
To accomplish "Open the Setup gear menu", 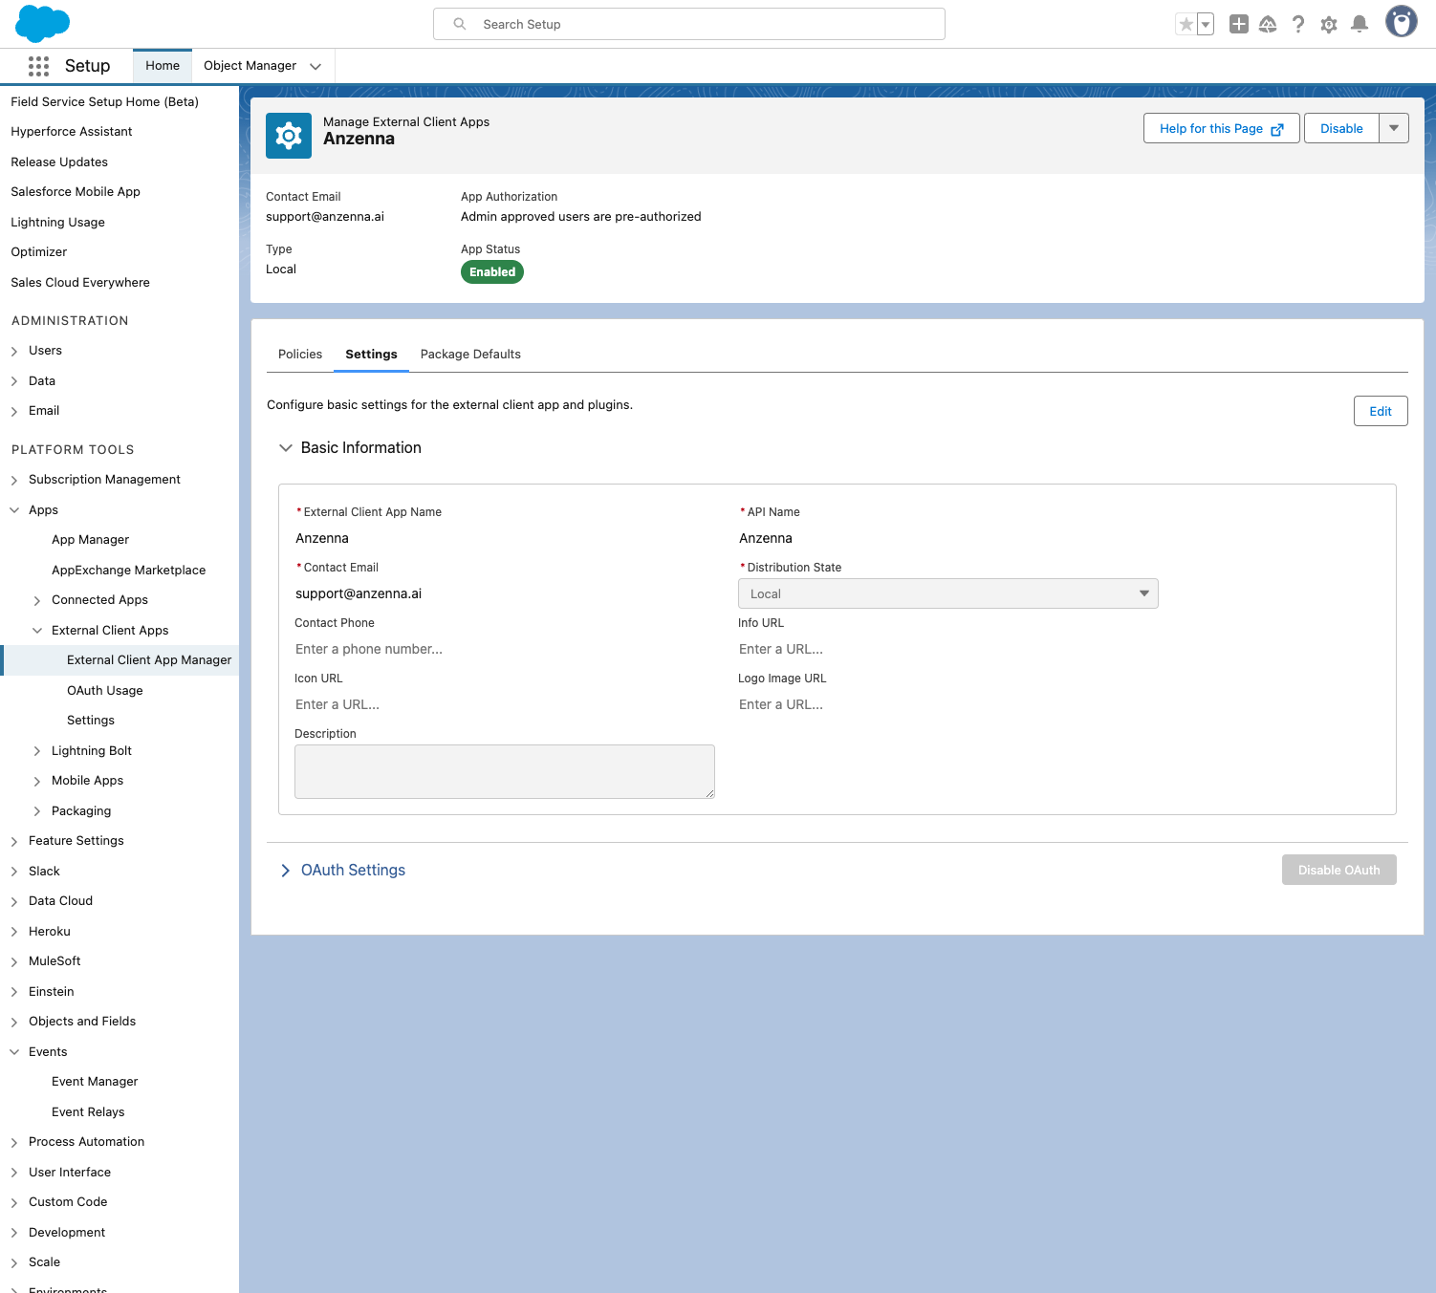I will click(x=1328, y=25).
